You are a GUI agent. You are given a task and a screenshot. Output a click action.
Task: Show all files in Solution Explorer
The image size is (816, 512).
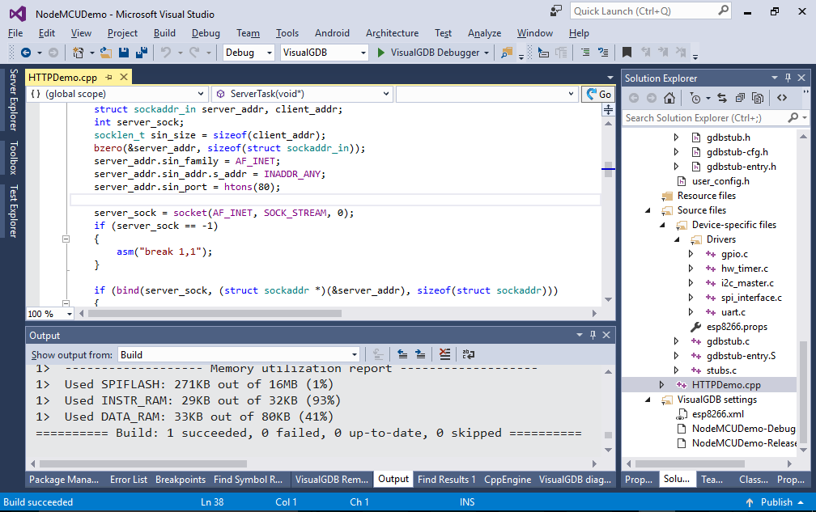pyautogui.click(x=759, y=98)
